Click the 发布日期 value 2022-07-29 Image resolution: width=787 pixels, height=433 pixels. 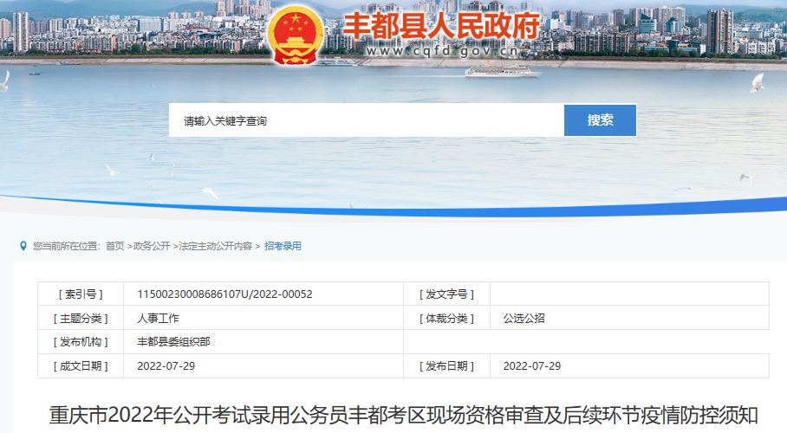pos(532,365)
